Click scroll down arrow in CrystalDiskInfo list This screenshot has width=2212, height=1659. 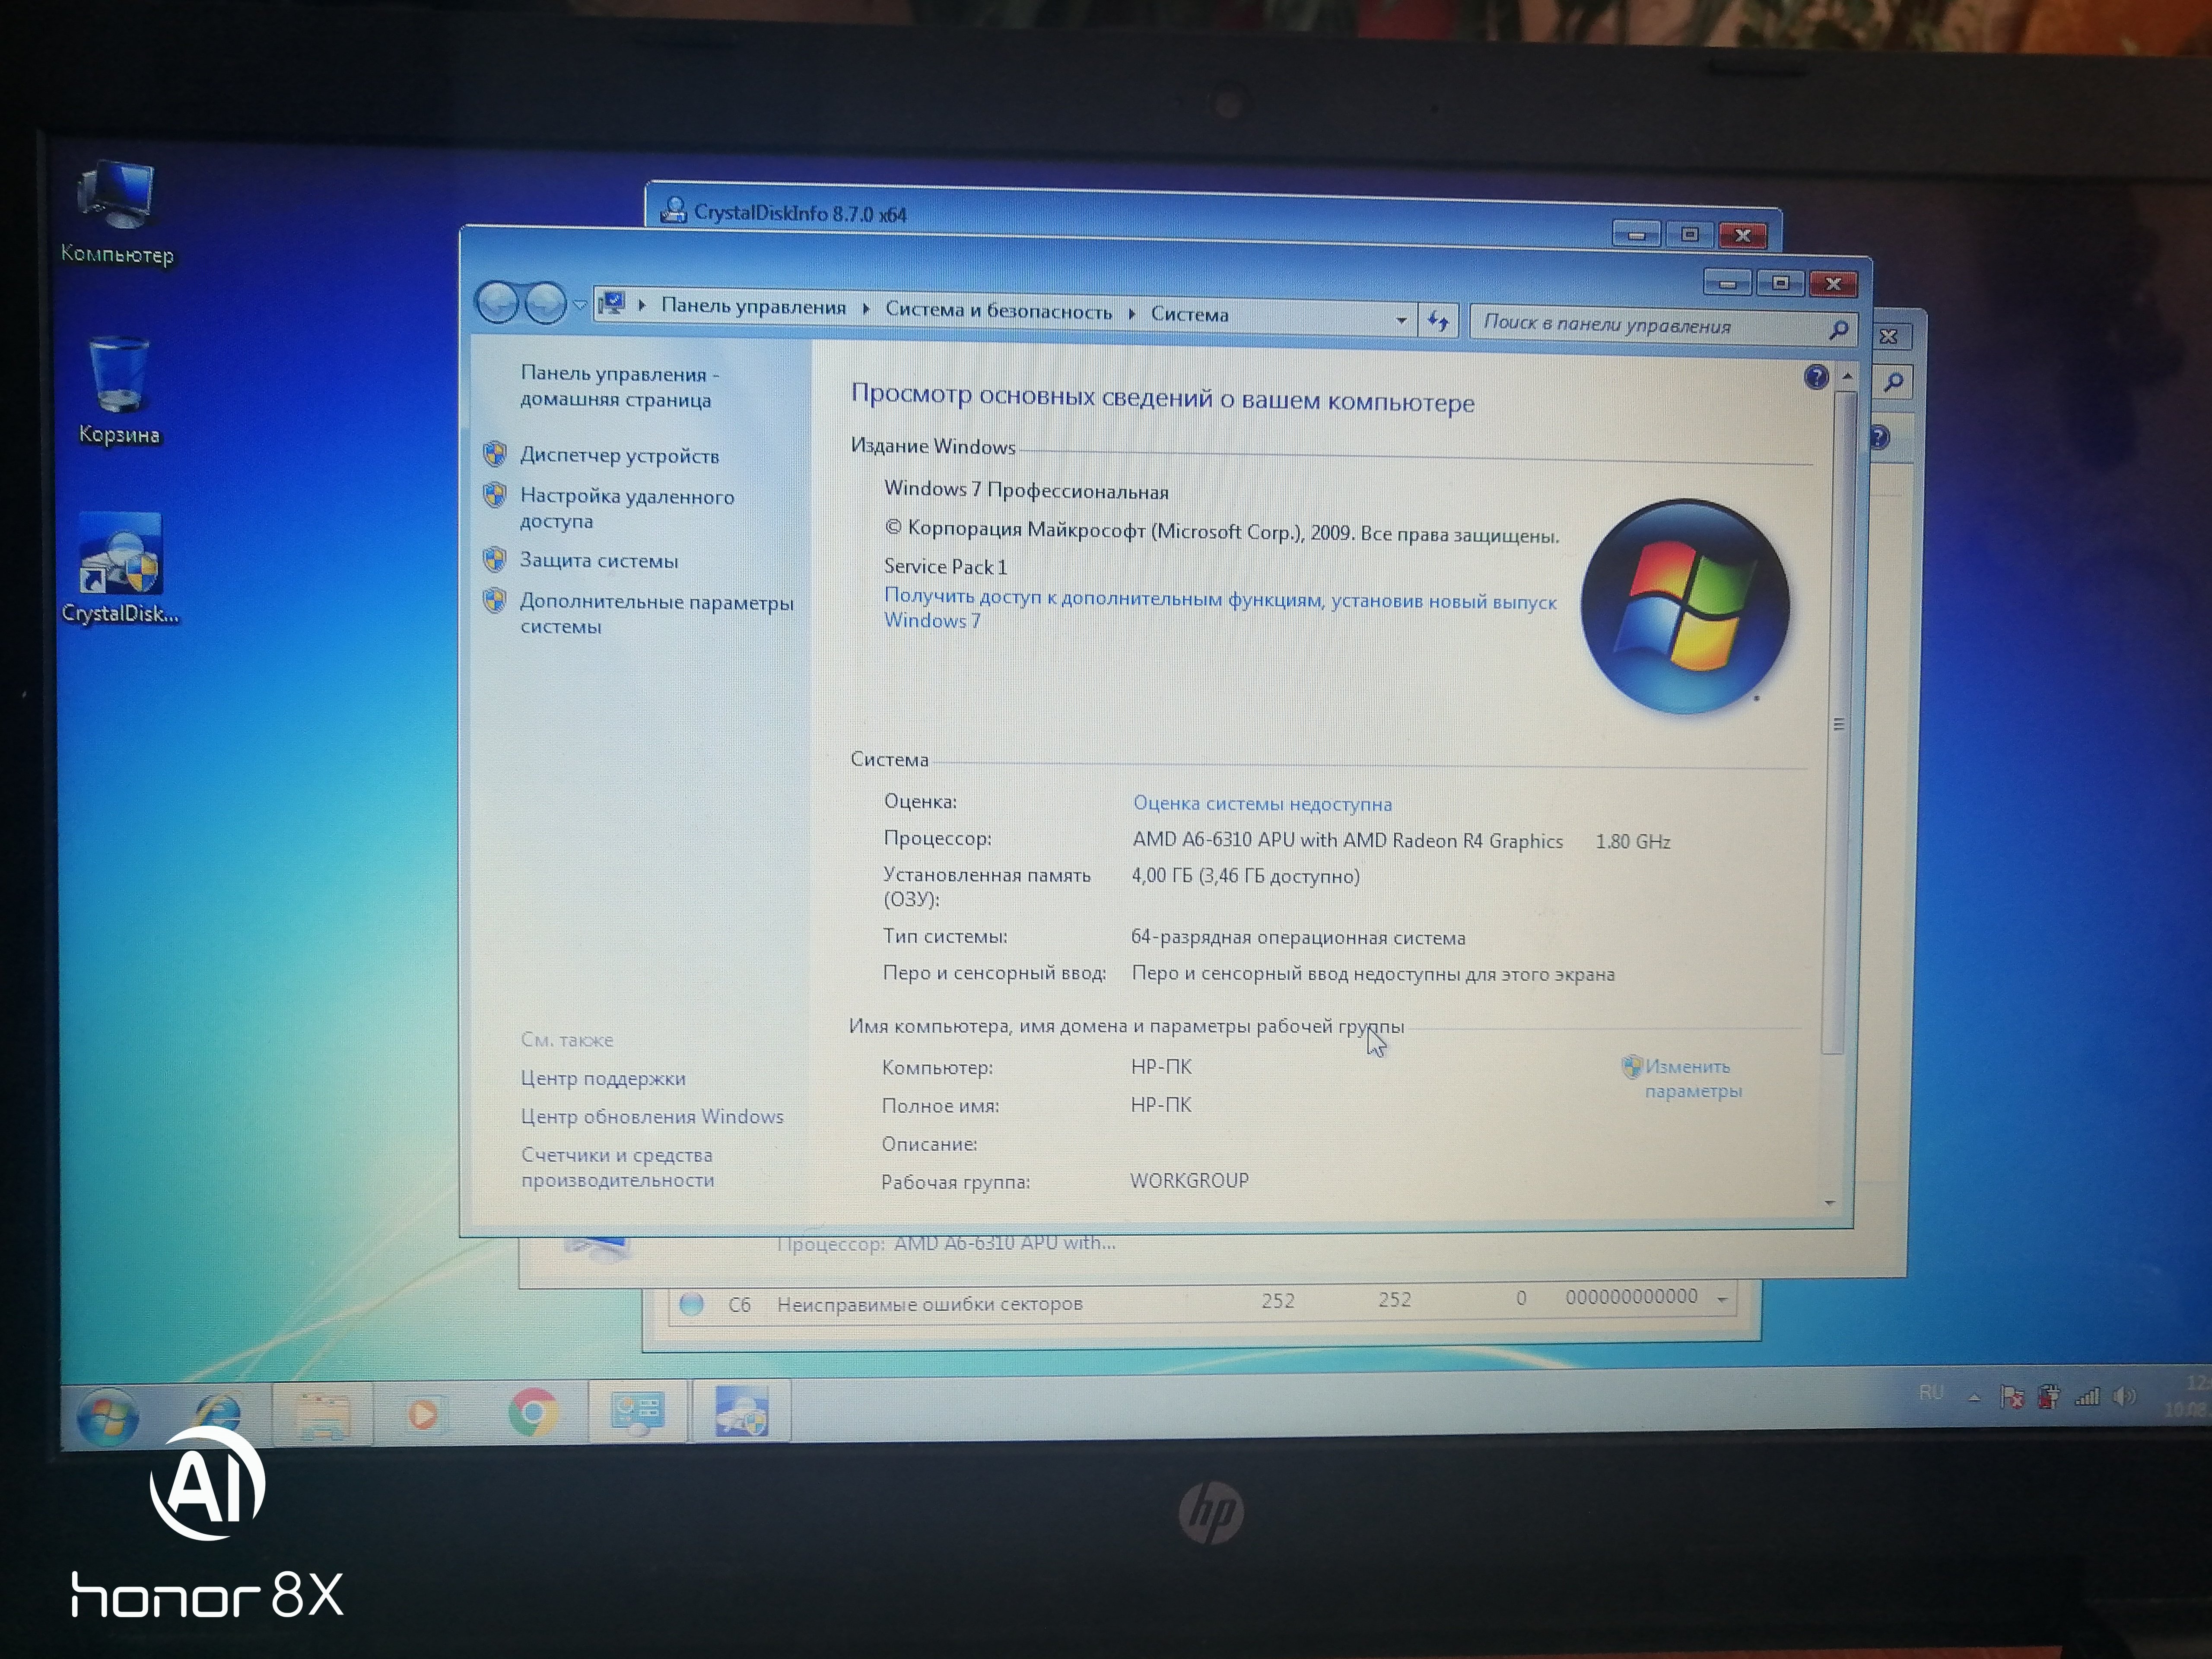[1723, 1299]
